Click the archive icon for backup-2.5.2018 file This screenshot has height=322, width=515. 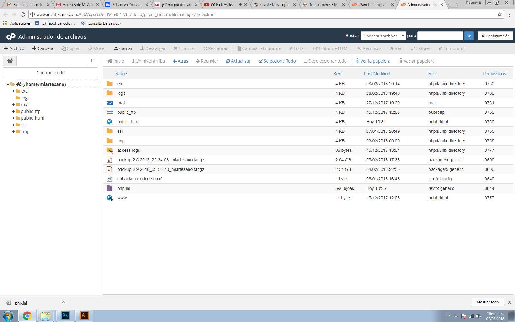tap(109, 160)
